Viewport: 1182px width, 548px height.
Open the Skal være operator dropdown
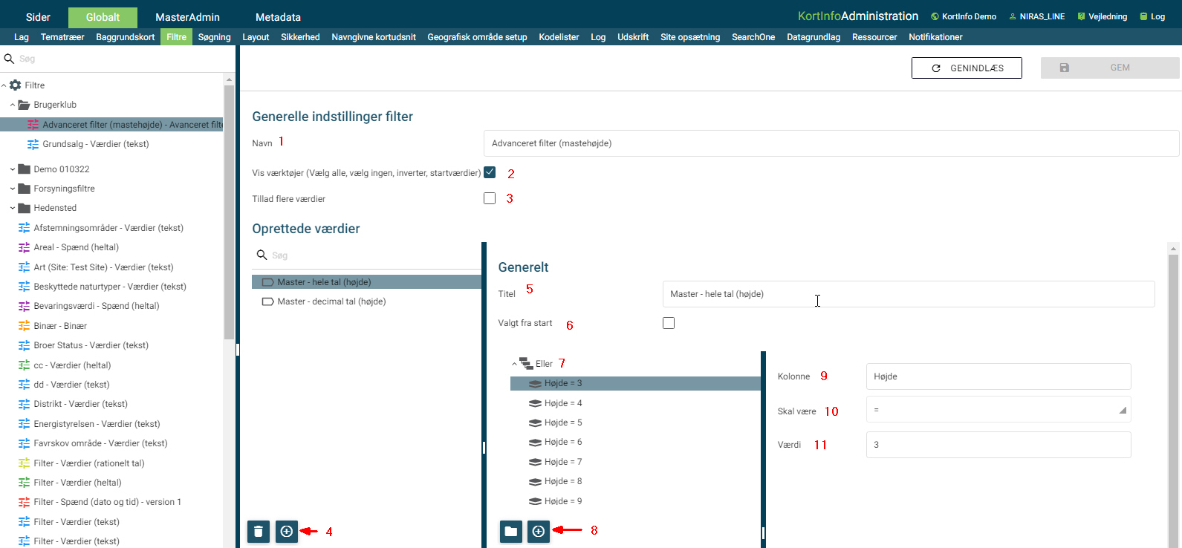(x=998, y=410)
